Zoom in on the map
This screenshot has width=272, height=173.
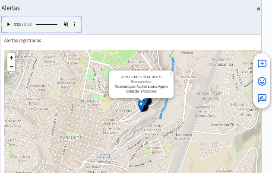tap(11, 58)
